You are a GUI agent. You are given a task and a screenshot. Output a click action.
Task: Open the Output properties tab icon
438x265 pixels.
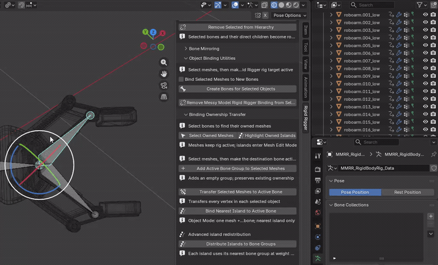(318, 180)
